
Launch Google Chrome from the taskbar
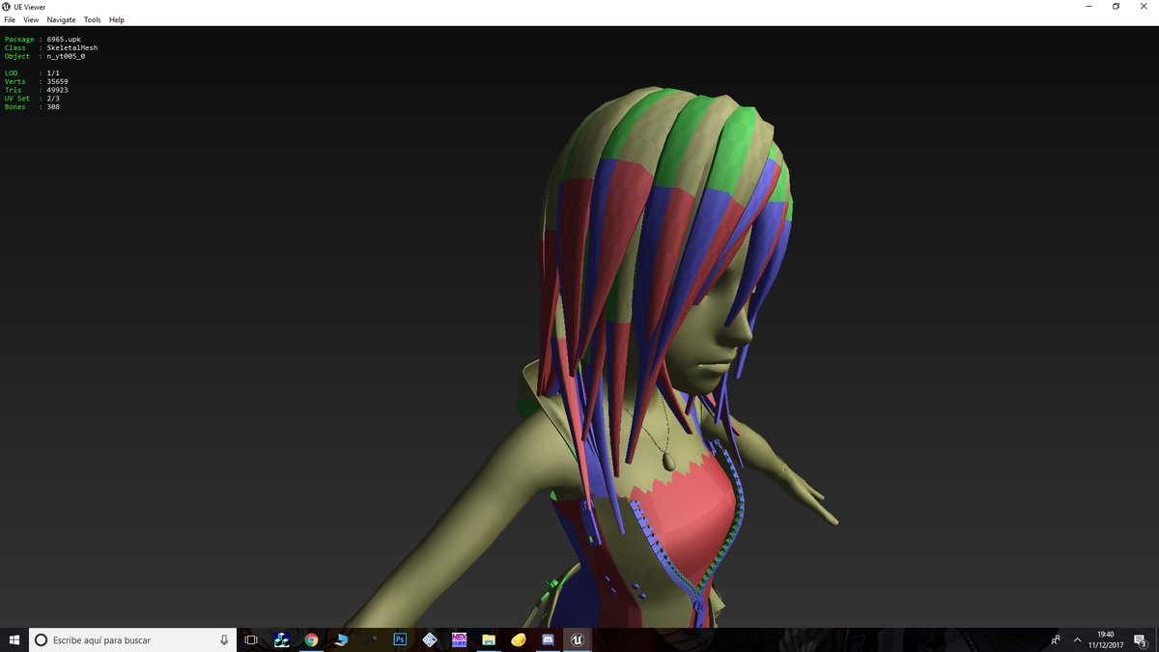click(x=311, y=639)
